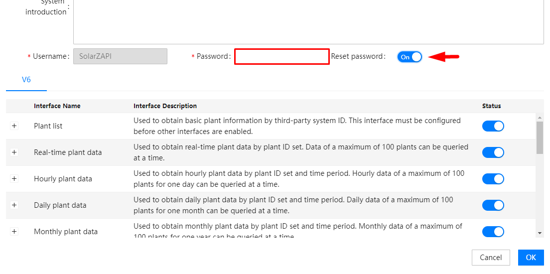The height and width of the screenshot is (274, 550).
Task: Expand the Monthly plant data row
Action: coord(14,232)
